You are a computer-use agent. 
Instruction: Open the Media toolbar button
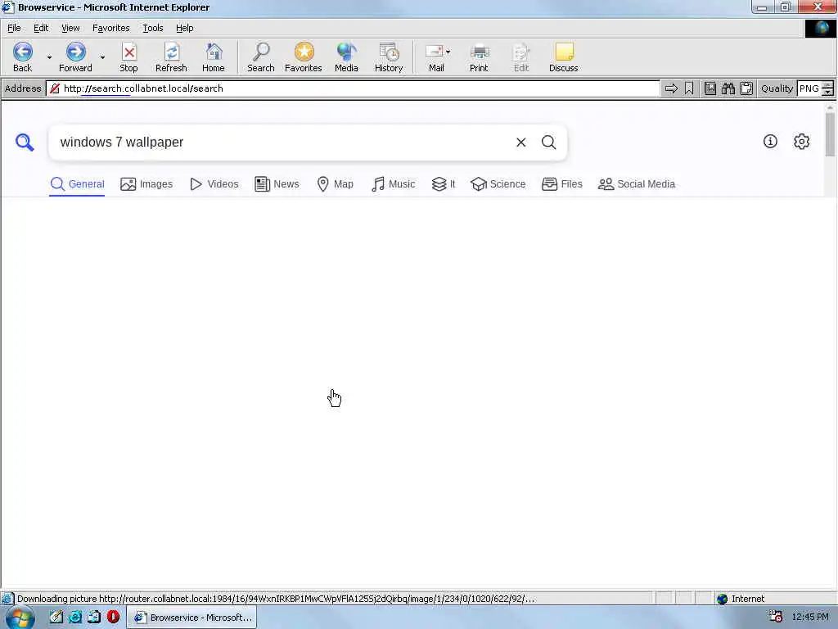(346, 57)
